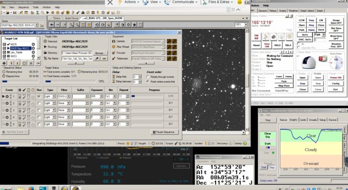Image resolution: width=348 pixels, height=190 pixels.
Task: Click the Scope Sync OFF button
Action: click(x=336, y=22)
